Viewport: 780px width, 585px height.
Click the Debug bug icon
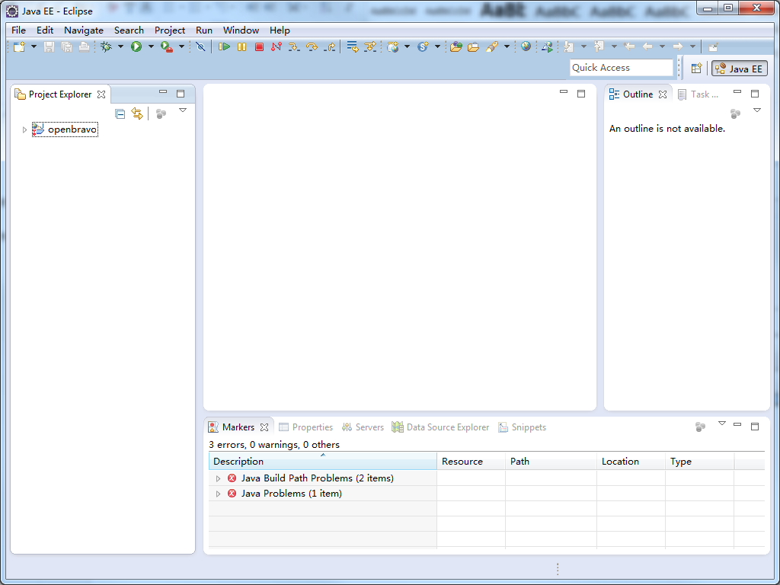(x=106, y=46)
